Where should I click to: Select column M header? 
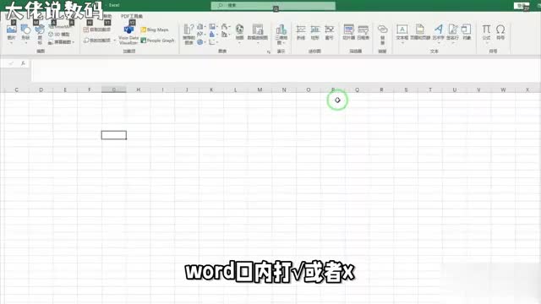[260, 90]
